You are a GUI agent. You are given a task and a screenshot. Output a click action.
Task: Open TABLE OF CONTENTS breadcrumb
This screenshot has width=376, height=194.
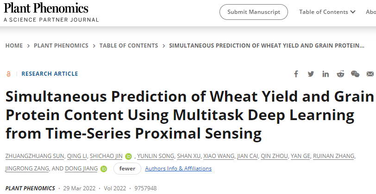click(129, 46)
